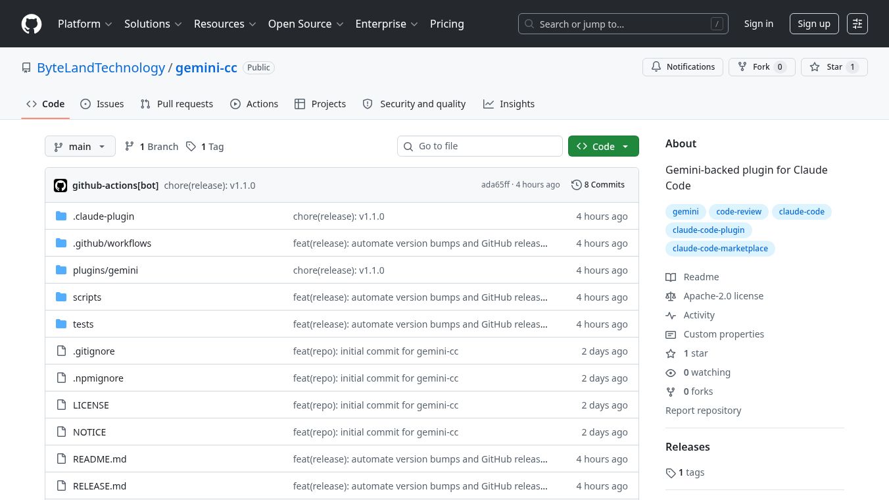The width and height of the screenshot is (889, 500).
Task: Click the tag icon under Releases
Action: coord(671,473)
